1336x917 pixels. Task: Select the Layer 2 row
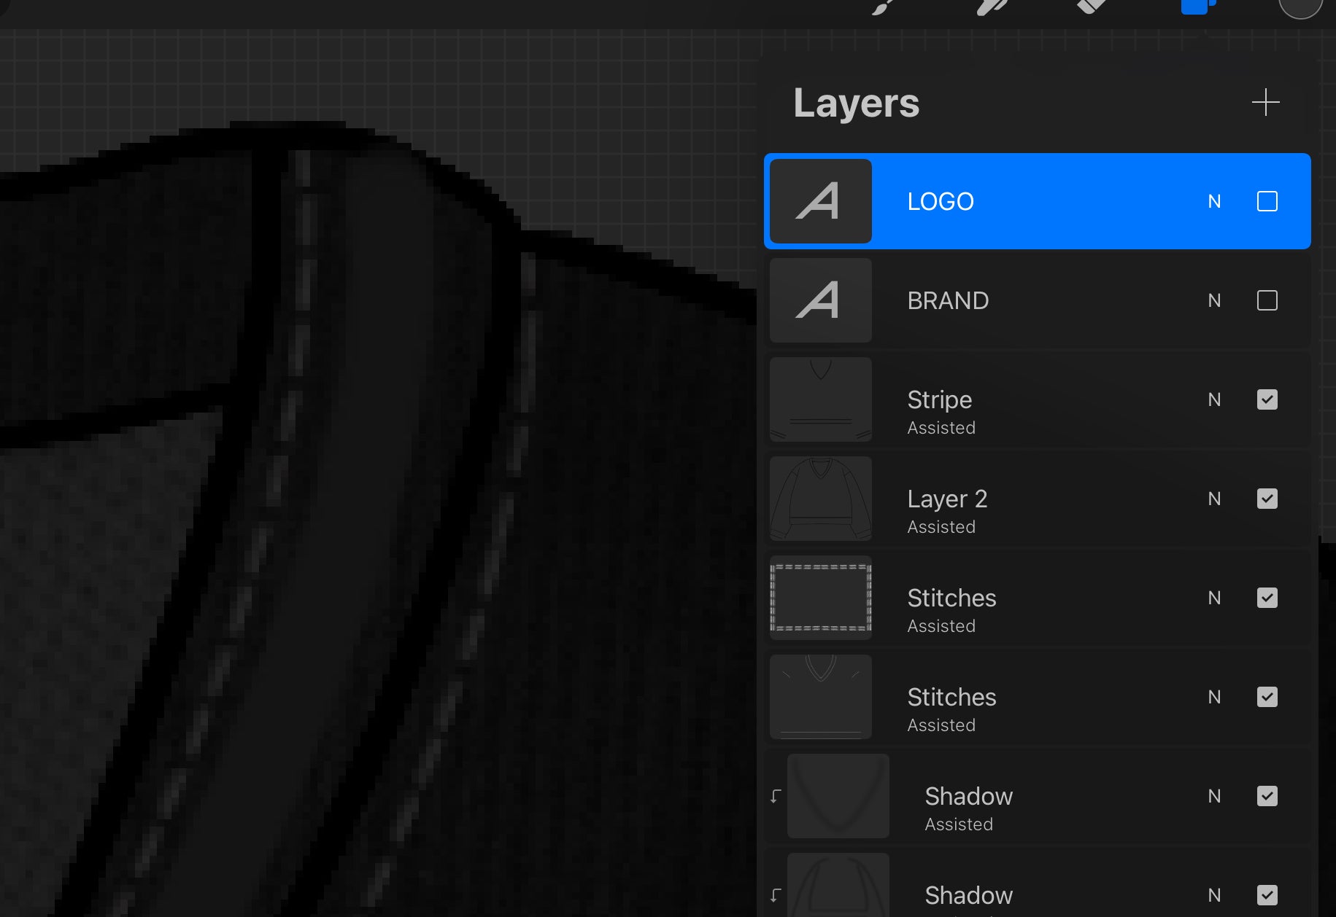(1038, 499)
